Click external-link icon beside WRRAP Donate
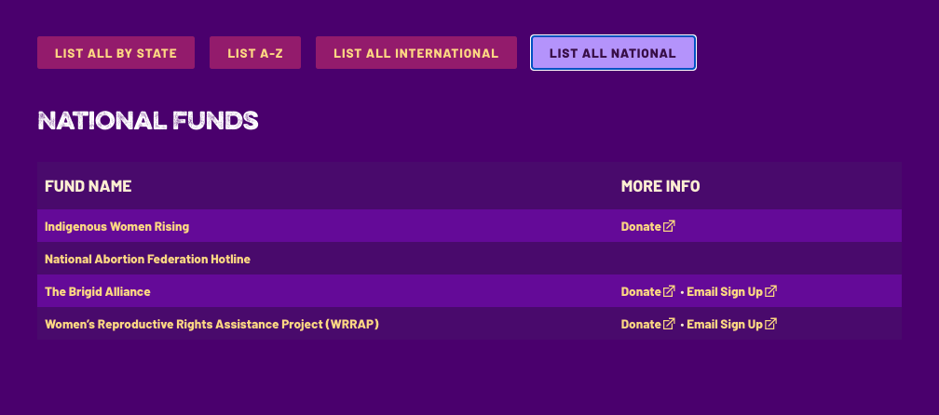 coord(669,324)
